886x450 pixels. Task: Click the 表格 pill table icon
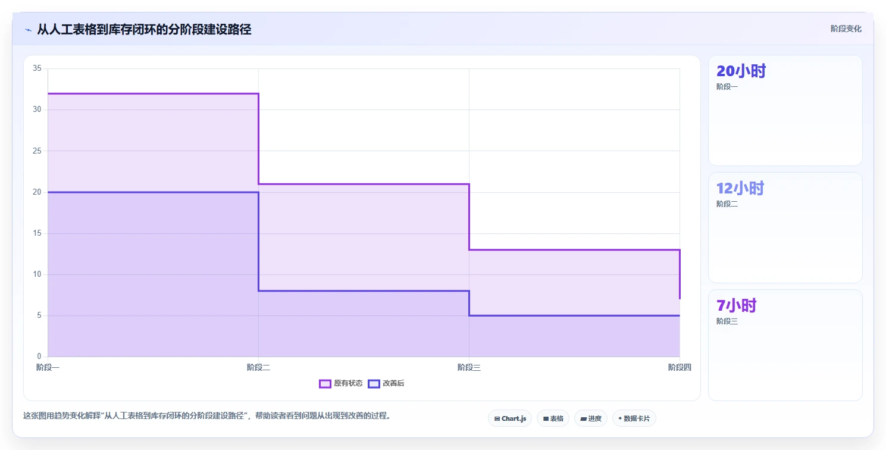[546, 419]
